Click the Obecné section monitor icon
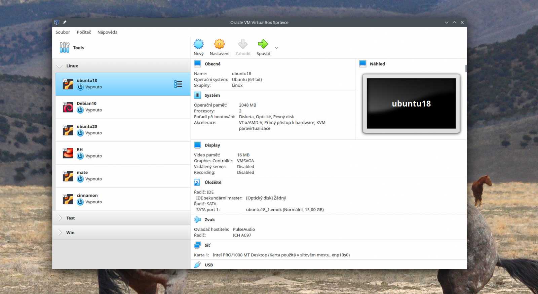Image resolution: width=538 pixels, height=294 pixels. pyautogui.click(x=198, y=64)
